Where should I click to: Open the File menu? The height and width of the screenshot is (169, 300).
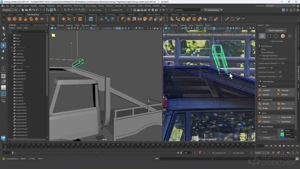tap(7, 6)
